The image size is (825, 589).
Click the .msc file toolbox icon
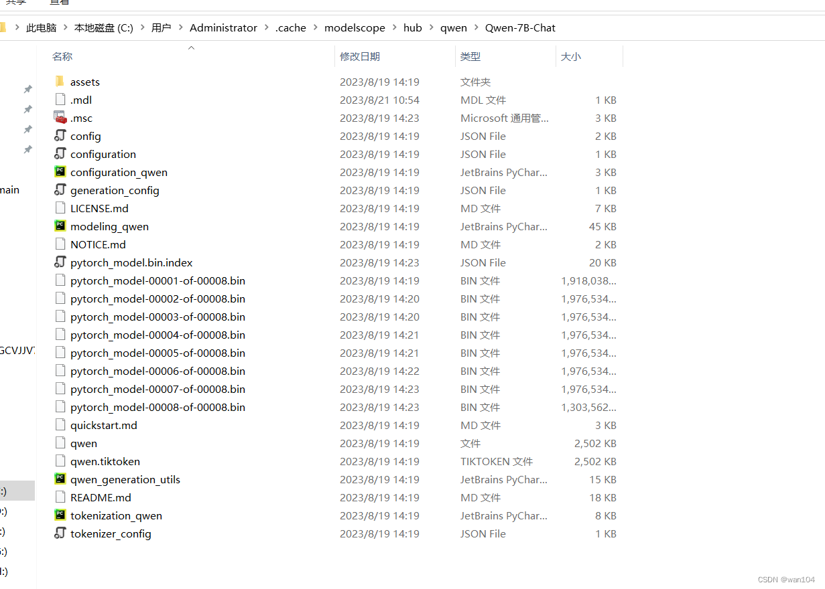coord(60,118)
